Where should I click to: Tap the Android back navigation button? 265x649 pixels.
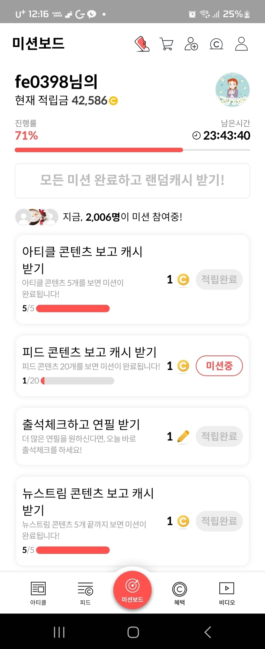click(x=208, y=632)
